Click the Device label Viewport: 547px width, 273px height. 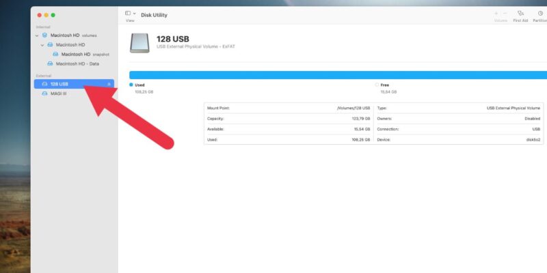tap(384, 140)
